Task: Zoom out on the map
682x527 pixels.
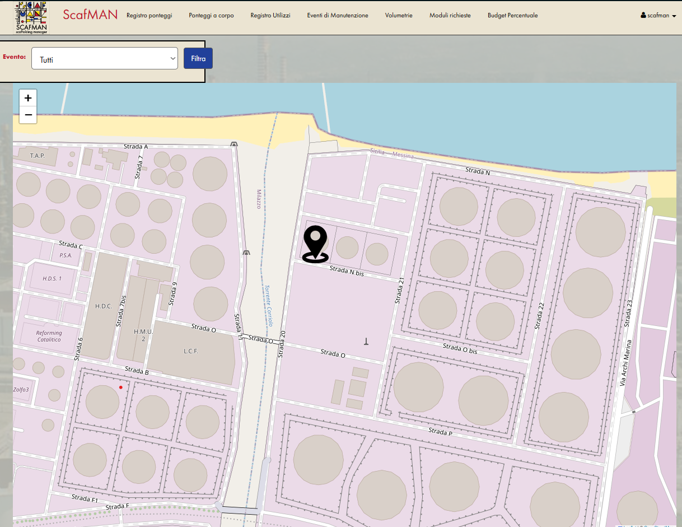Action: pyautogui.click(x=28, y=115)
